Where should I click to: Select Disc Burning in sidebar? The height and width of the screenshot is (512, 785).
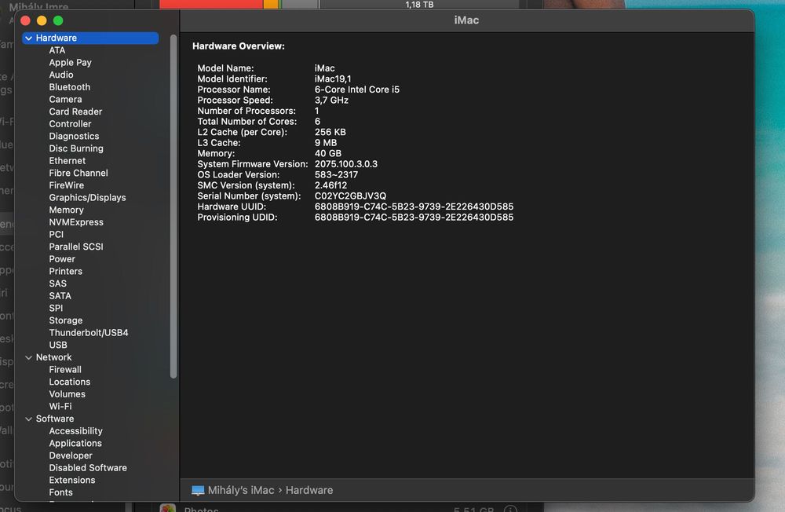pyautogui.click(x=76, y=148)
